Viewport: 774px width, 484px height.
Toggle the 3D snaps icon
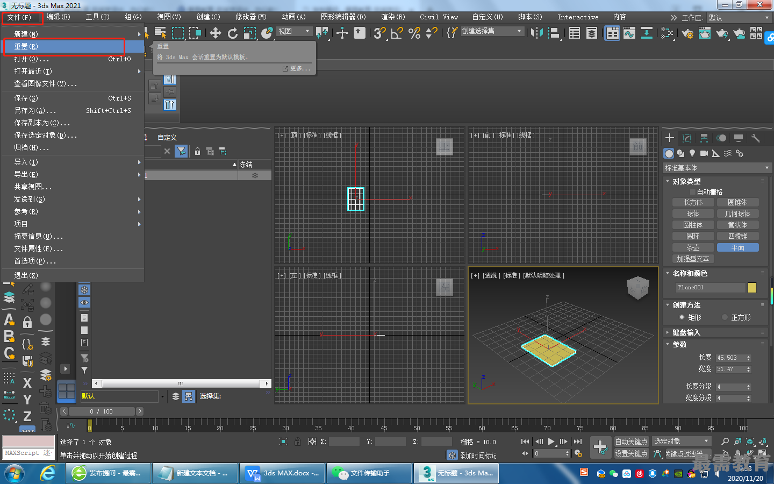(x=380, y=33)
